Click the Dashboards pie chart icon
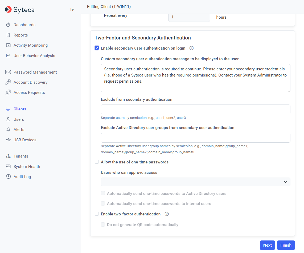This screenshot has width=304, height=253. pyautogui.click(x=8, y=25)
